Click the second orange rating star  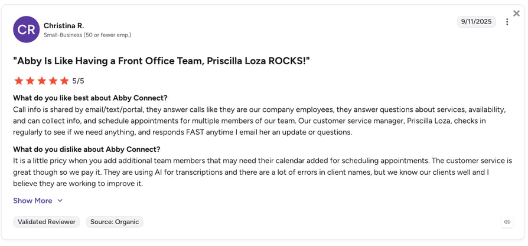pos(30,81)
